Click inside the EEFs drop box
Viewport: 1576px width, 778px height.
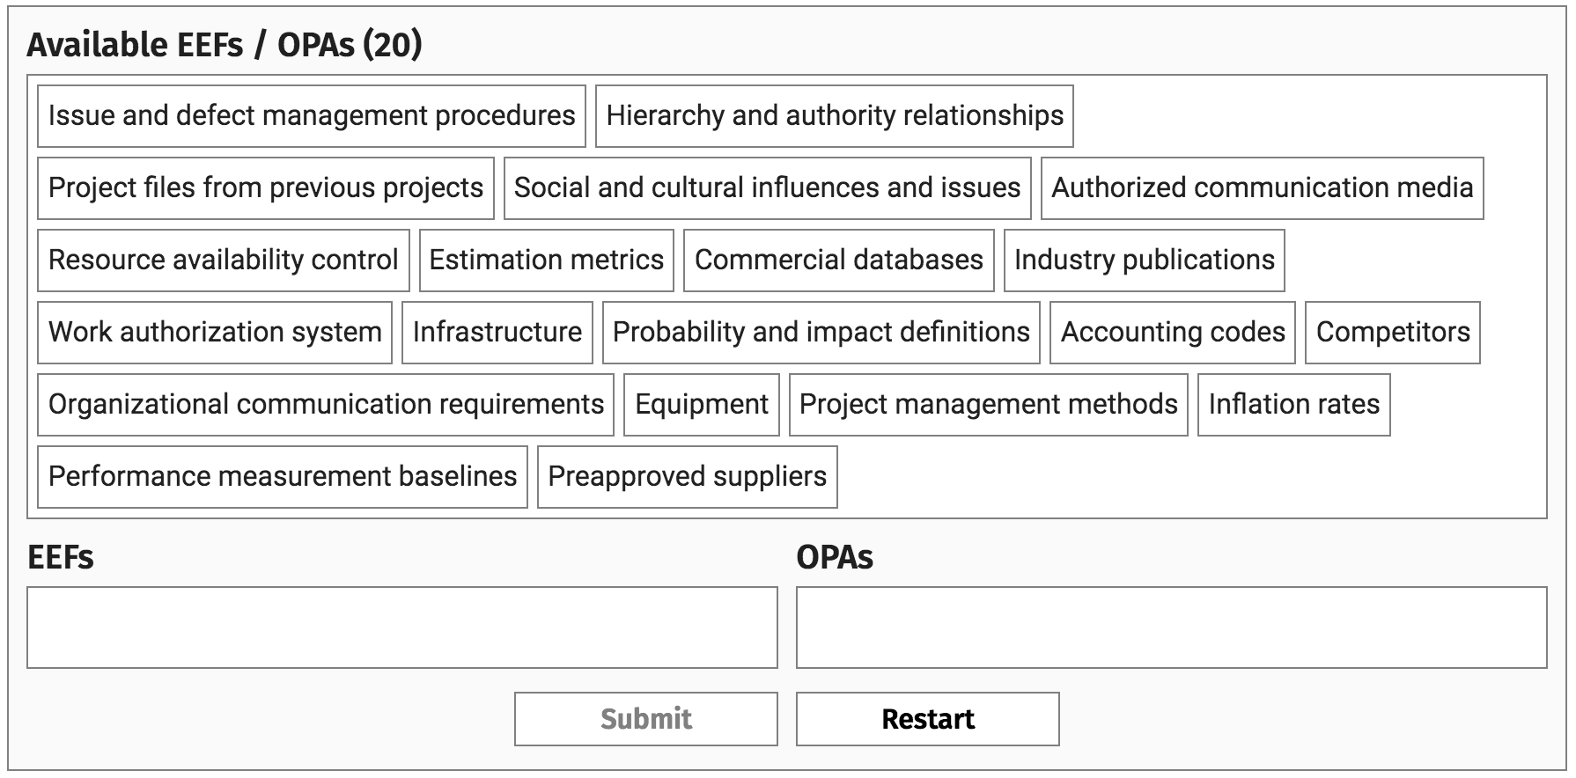[x=401, y=628]
